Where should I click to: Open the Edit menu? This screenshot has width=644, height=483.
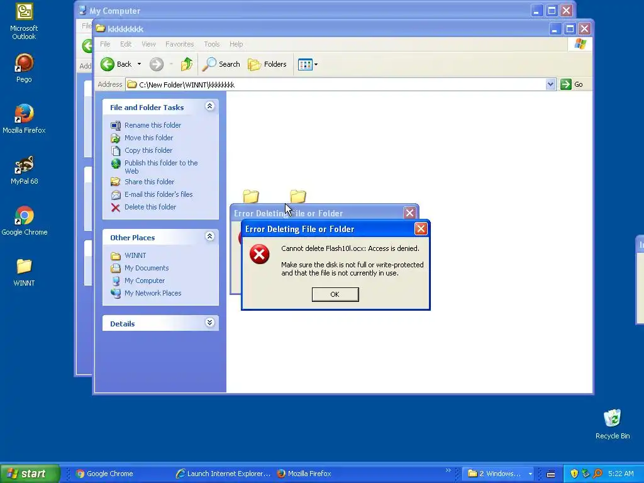(x=126, y=44)
